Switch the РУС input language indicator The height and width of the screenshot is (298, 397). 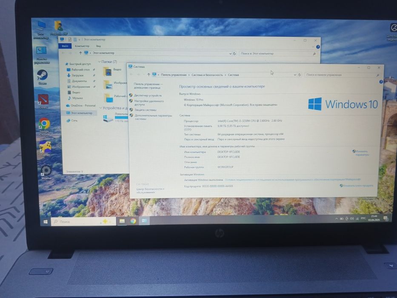click(363, 218)
